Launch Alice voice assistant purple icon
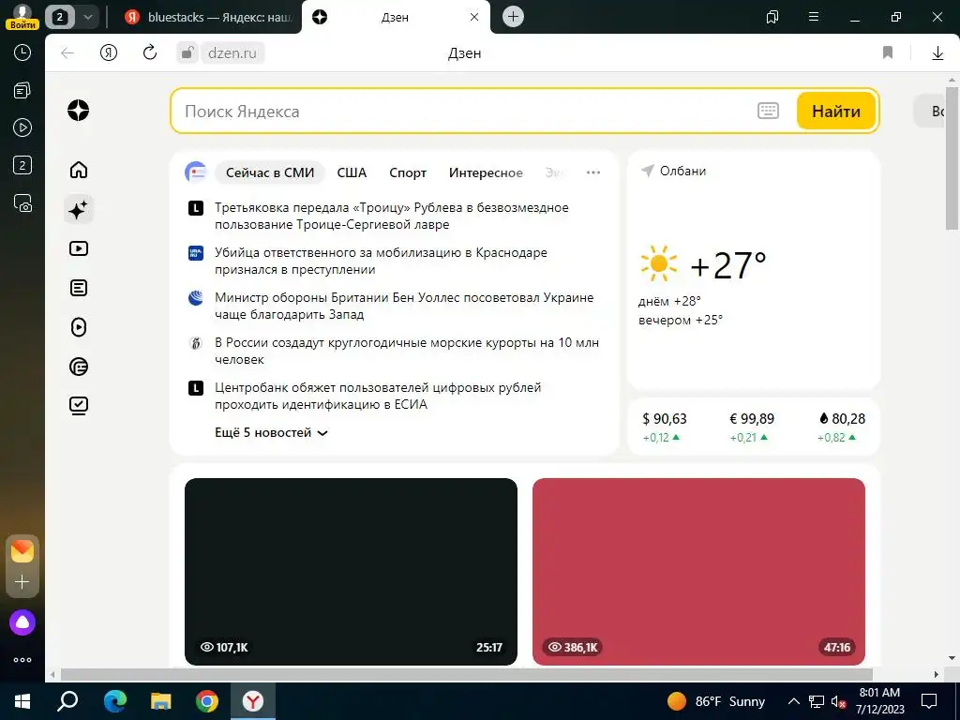The height and width of the screenshot is (720, 960). point(22,622)
